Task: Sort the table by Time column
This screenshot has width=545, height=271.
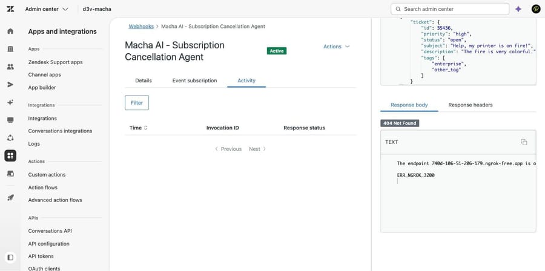Action: [x=138, y=128]
